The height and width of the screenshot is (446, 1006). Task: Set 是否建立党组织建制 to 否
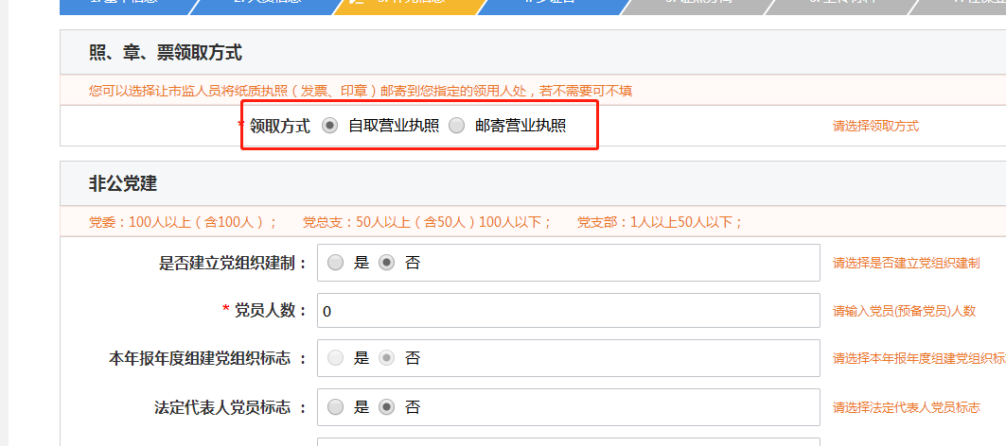(386, 263)
